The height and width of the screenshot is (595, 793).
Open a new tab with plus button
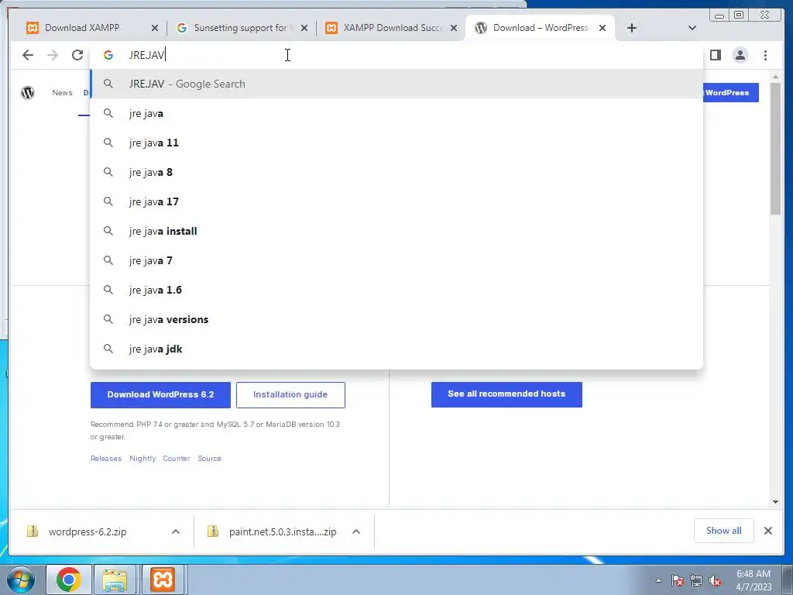coord(632,28)
